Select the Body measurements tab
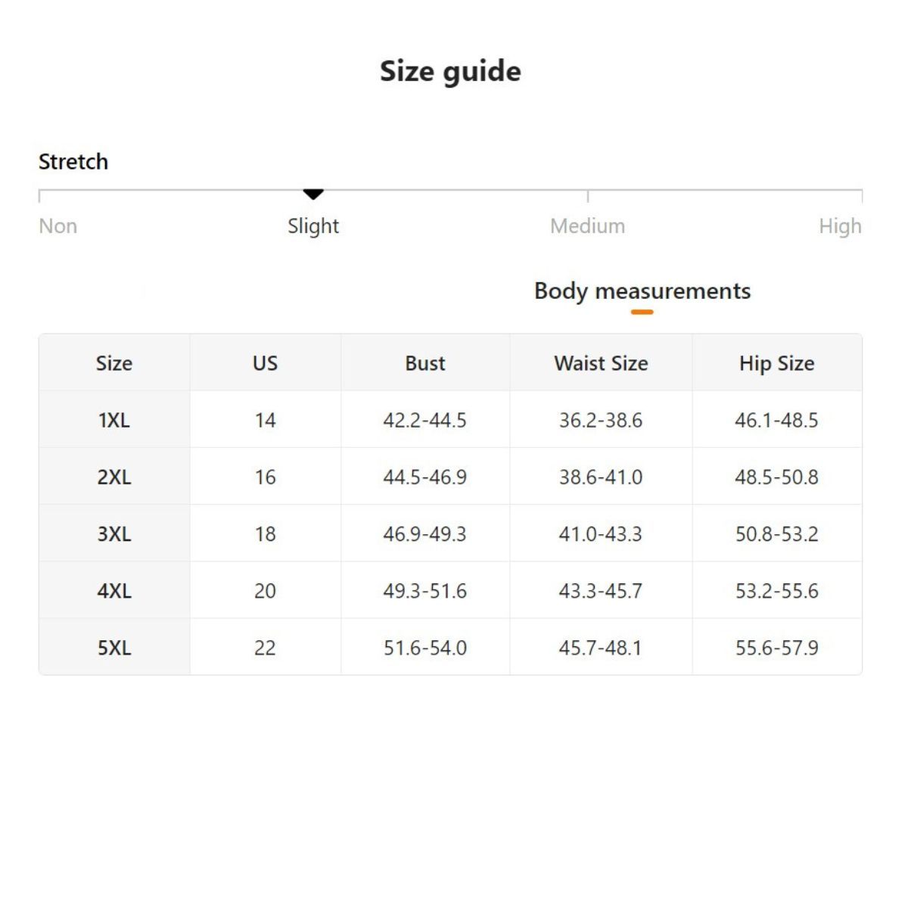The height and width of the screenshot is (908, 908). (x=642, y=291)
